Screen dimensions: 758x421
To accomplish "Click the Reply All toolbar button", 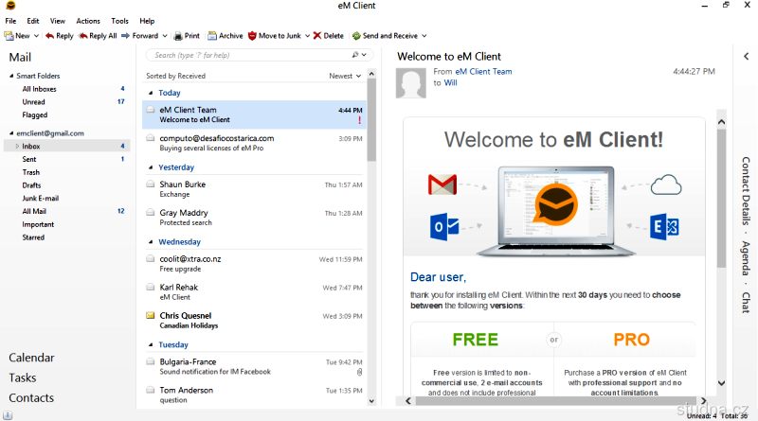I will point(98,36).
